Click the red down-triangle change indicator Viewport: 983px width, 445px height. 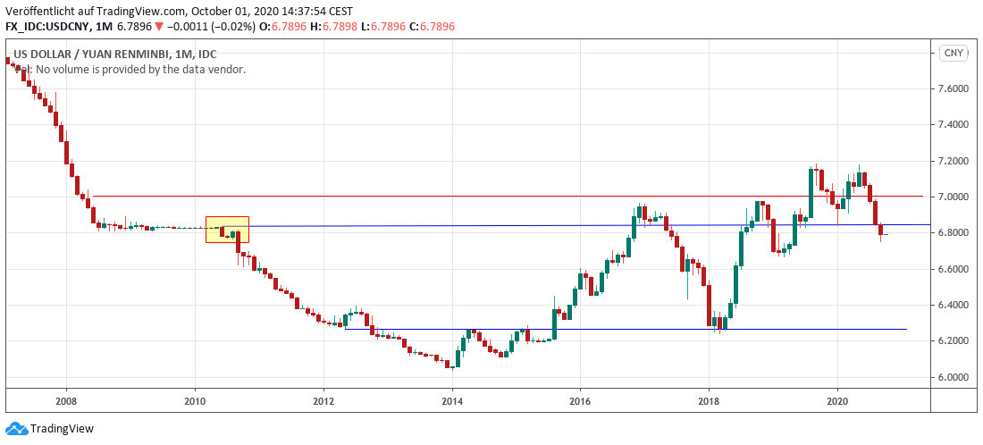click(x=160, y=26)
